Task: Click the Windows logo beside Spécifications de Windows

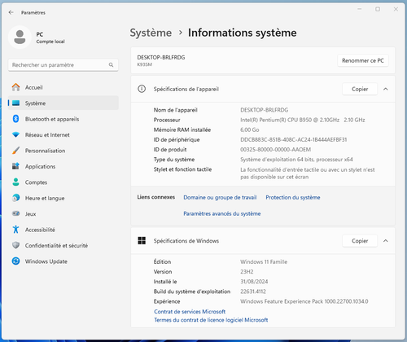Action: click(x=142, y=241)
